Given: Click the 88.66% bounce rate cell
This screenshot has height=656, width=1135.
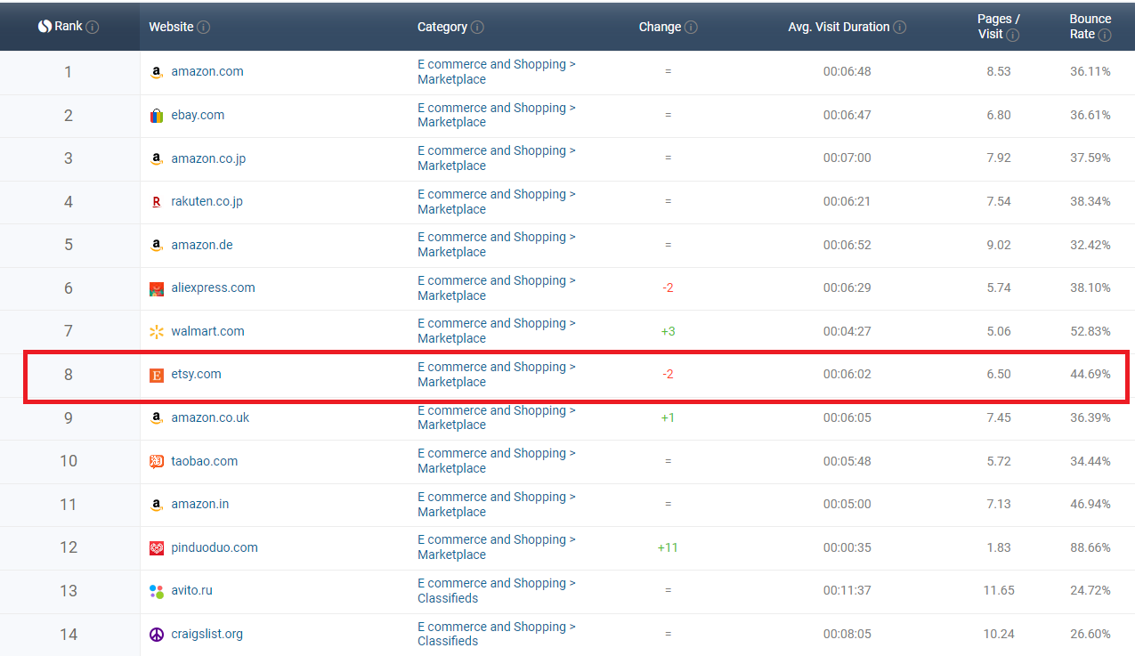Looking at the screenshot, I should pyautogui.click(x=1090, y=547).
